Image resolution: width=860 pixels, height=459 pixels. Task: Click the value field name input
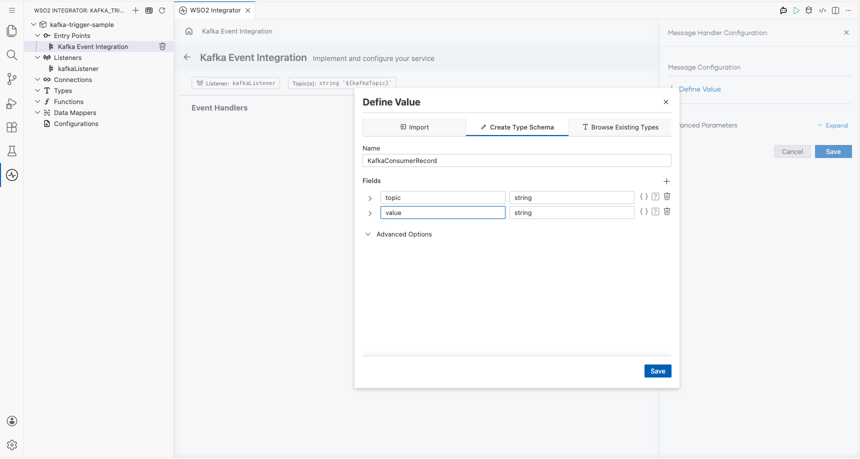tap(443, 212)
